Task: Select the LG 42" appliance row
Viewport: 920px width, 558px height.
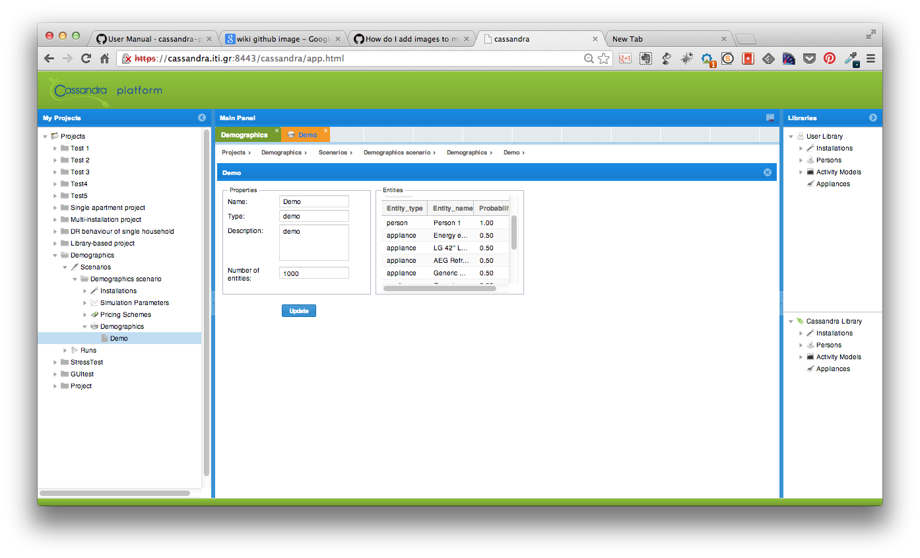Action: coord(445,248)
